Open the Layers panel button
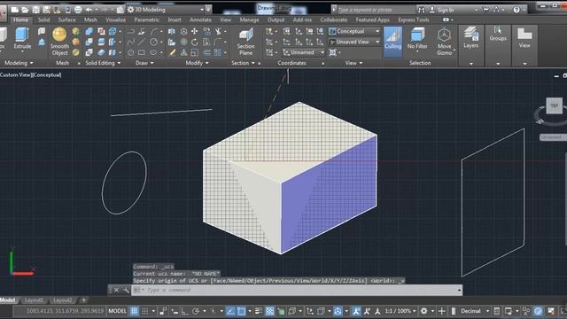Screen dimensions: 567x319 pyautogui.click(x=470, y=37)
